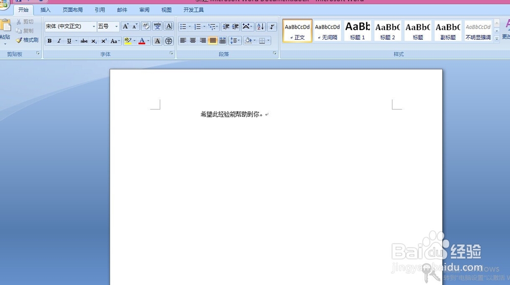Click the Shrink Font icon

tap(135, 27)
